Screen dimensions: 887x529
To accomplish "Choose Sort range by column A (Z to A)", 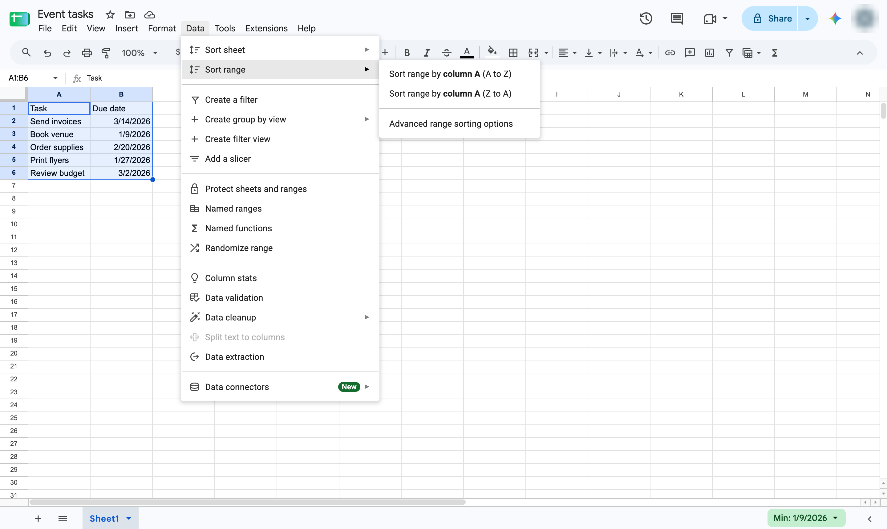I will [x=460, y=93].
